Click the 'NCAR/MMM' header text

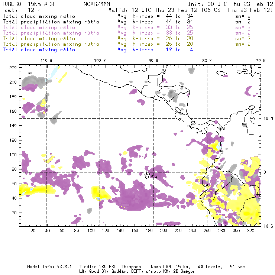point(97,4)
